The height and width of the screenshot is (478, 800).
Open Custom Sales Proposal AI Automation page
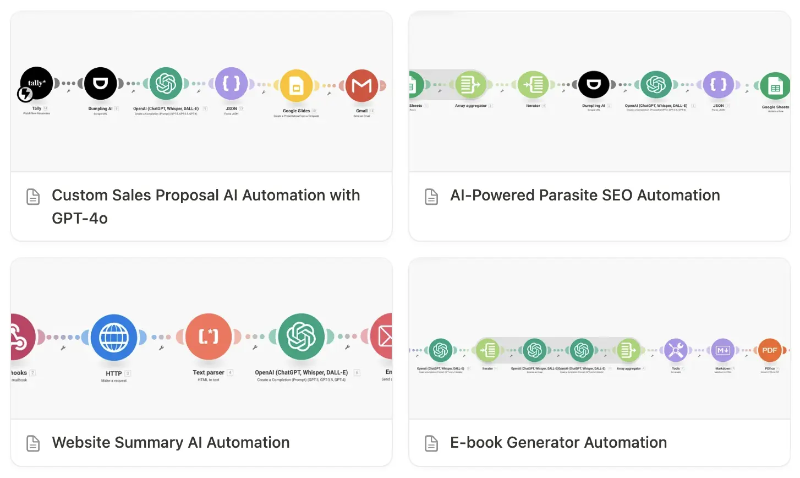click(206, 207)
